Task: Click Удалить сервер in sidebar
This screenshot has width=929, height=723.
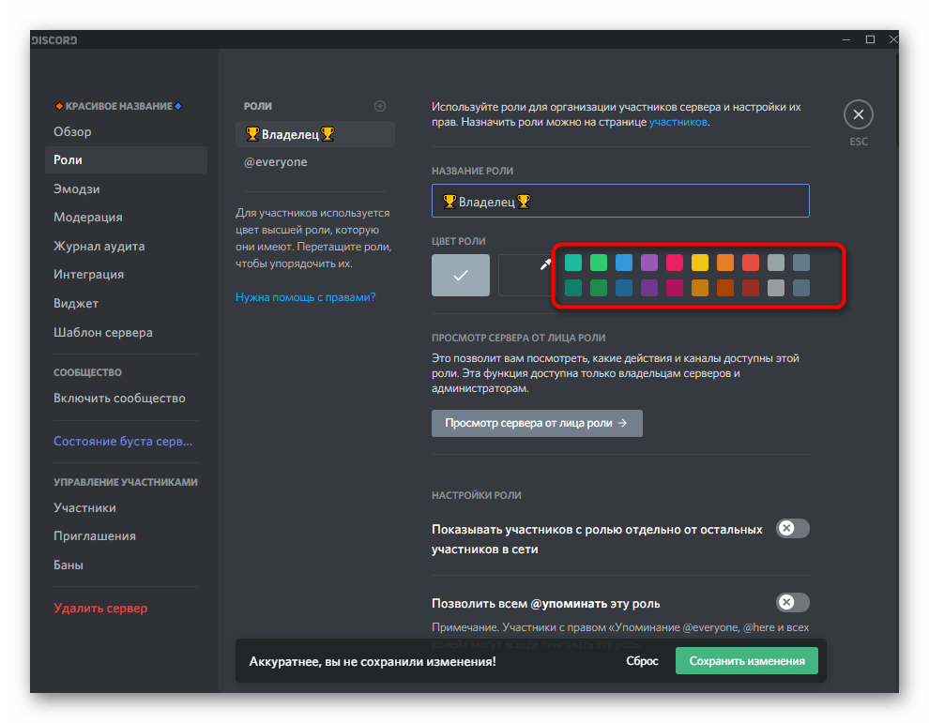Action: click(x=100, y=608)
